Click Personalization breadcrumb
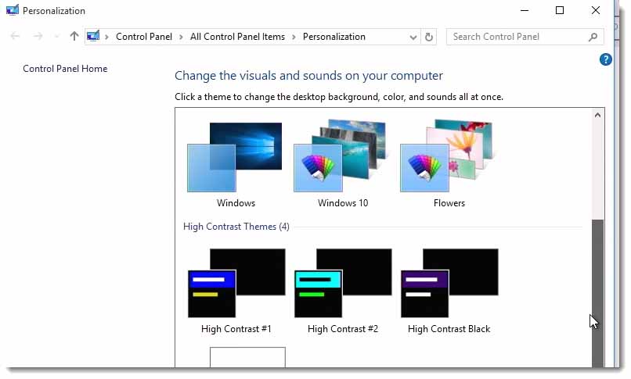The width and height of the screenshot is (631, 379). 334,37
